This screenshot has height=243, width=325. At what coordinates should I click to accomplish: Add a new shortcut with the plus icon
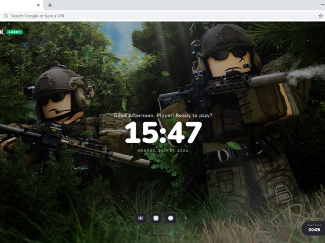[186, 218]
